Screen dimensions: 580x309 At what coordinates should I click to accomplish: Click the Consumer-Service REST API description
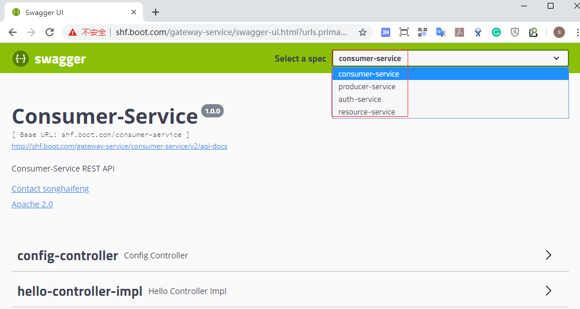tap(63, 169)
